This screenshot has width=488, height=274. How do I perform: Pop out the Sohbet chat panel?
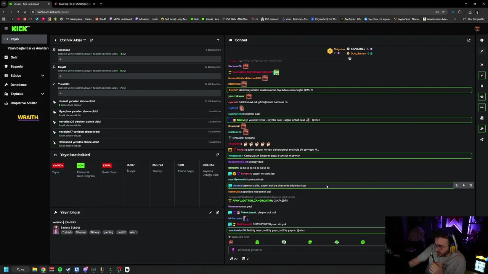click(469, 40)
